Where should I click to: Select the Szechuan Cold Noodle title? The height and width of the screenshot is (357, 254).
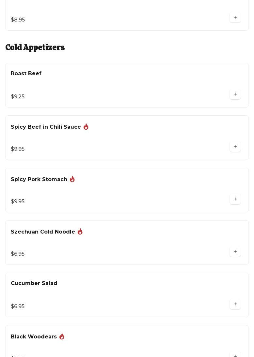point(43,232)
